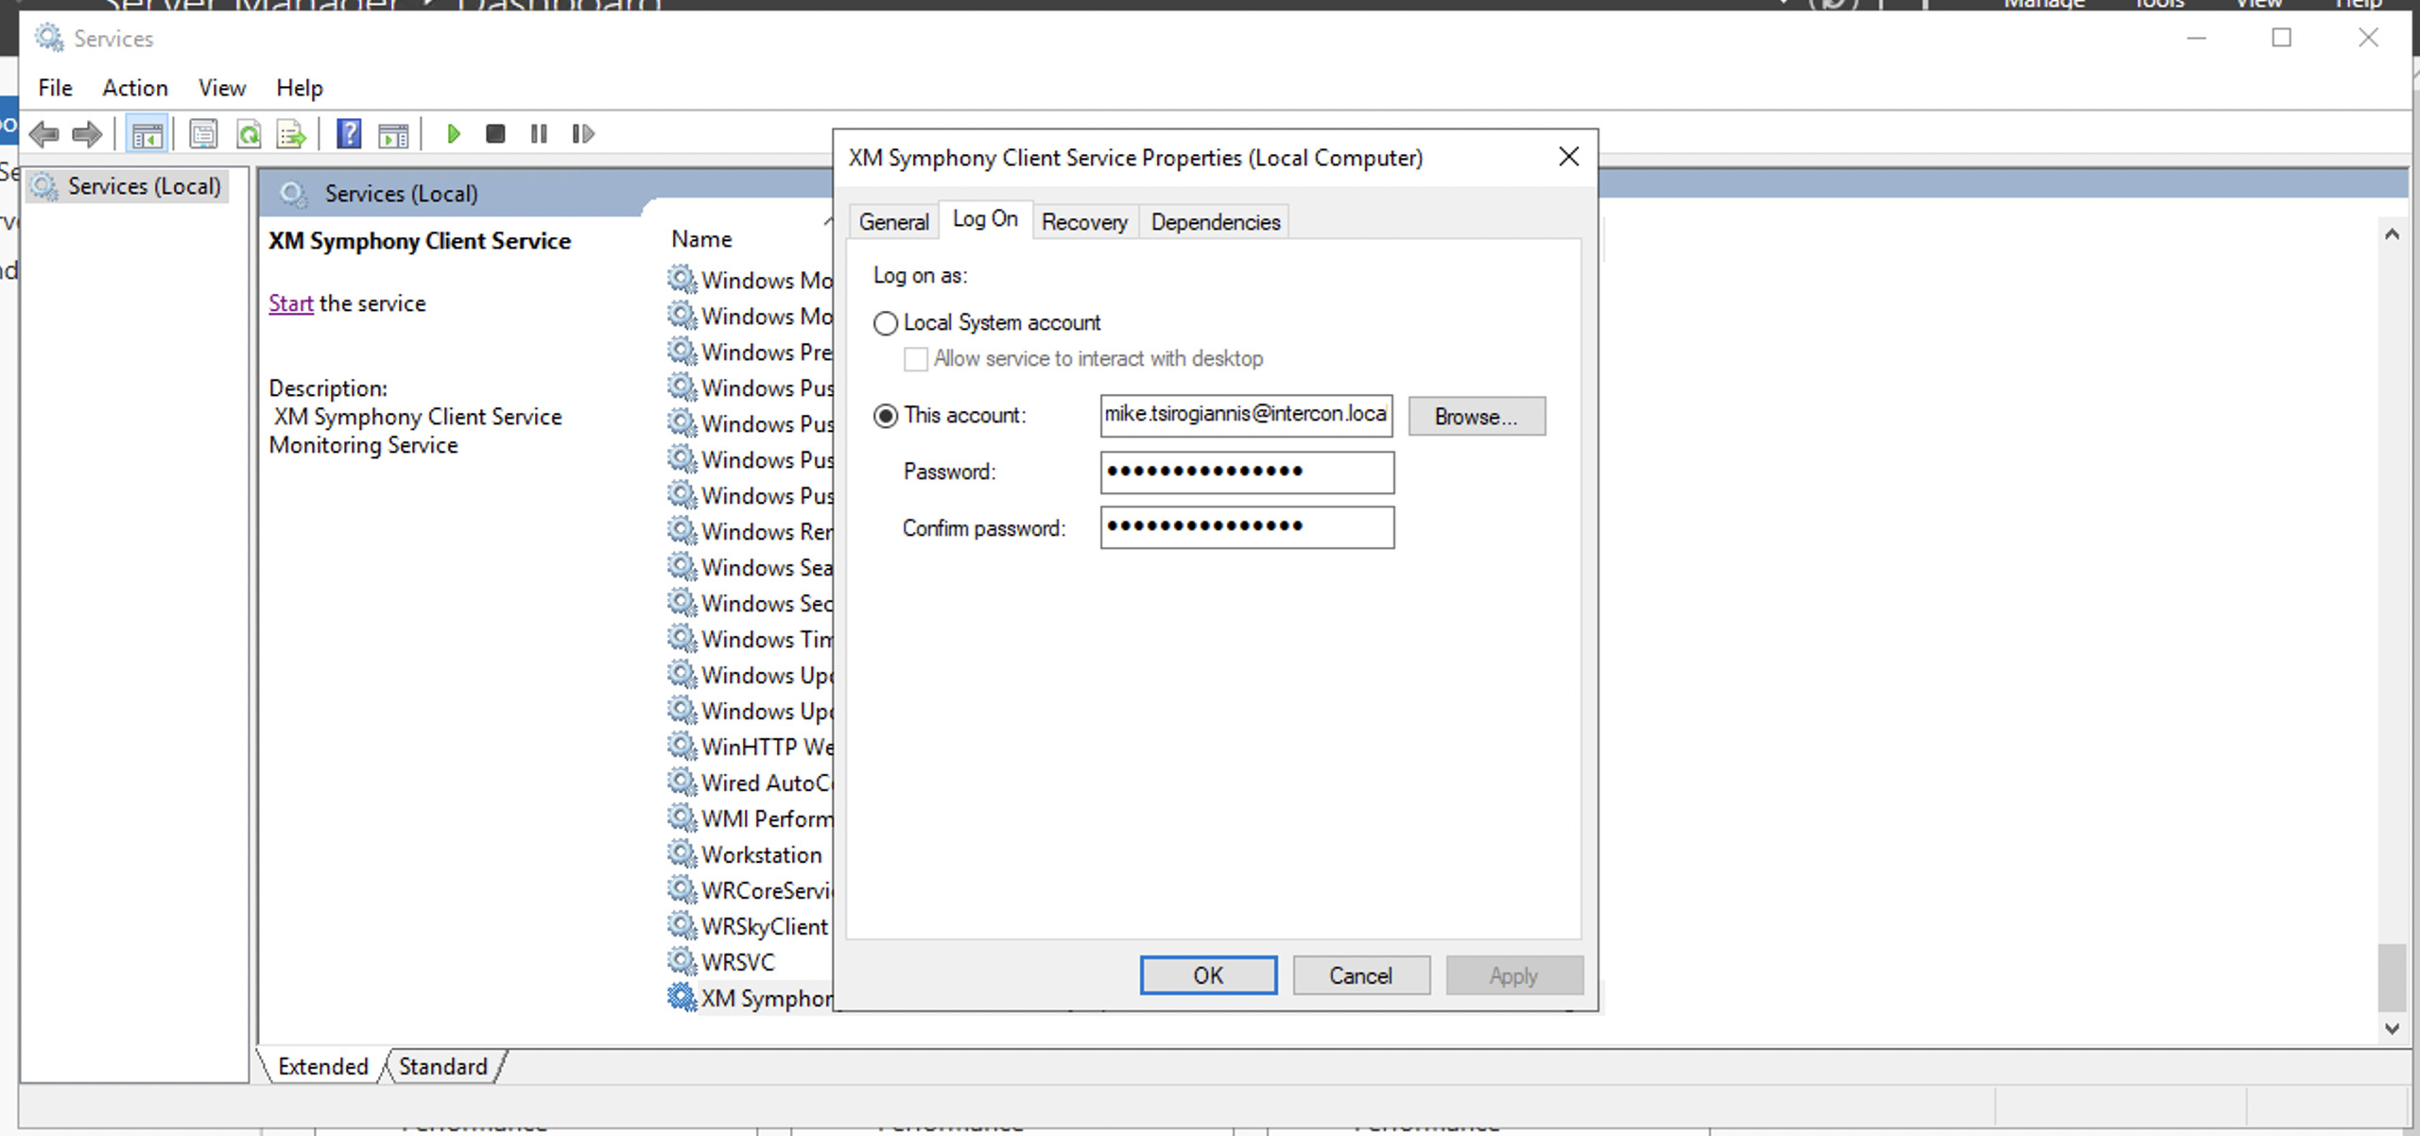Open the File menu
This screenshot has height=1136, width=2420.
click(55, 88)
